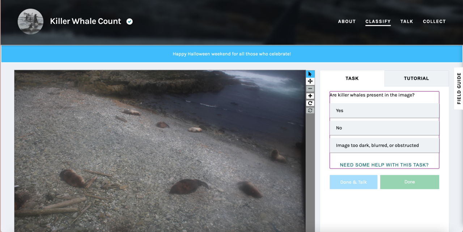
Task: Switch to the Task tab
Action: (352, 78)
